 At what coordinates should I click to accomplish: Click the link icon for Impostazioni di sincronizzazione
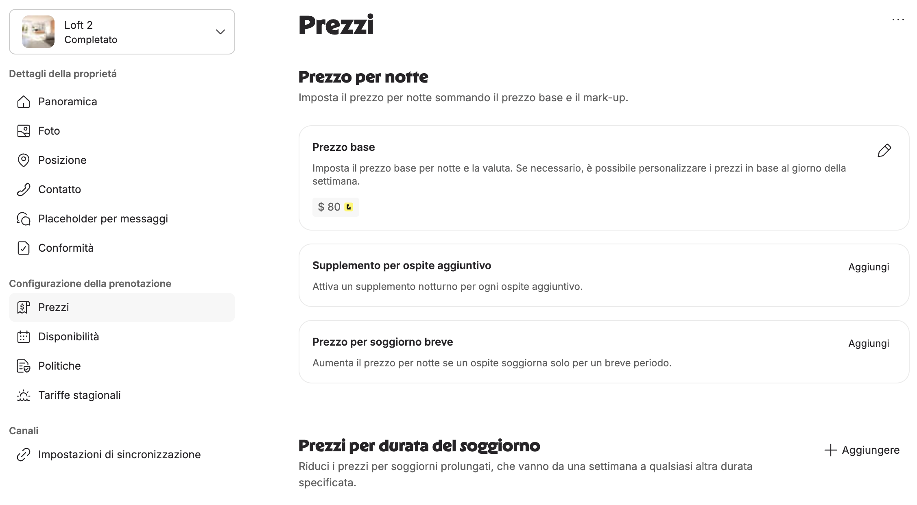24,455
